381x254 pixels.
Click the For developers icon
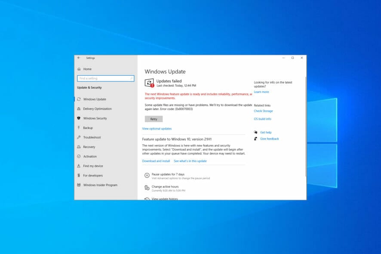click(x=79, y=175)
